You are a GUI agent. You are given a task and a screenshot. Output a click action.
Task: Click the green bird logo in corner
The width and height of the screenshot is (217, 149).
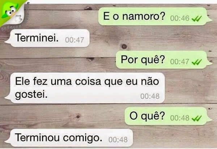pos(10,11)
